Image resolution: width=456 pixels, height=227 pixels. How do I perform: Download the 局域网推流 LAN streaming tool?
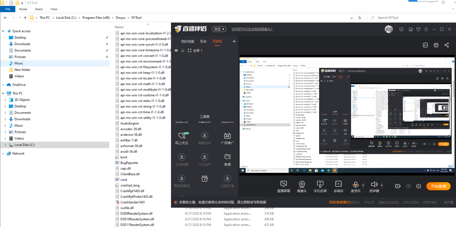tap(182, 181)
